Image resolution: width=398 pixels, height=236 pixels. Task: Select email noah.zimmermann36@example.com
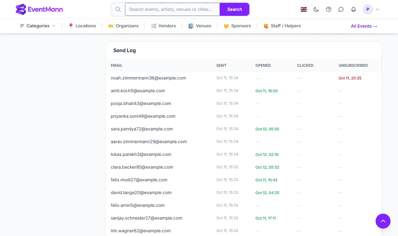[148, 78]
